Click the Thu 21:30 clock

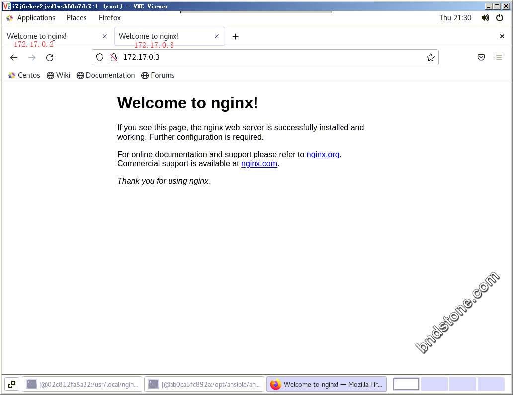point(455,18)
